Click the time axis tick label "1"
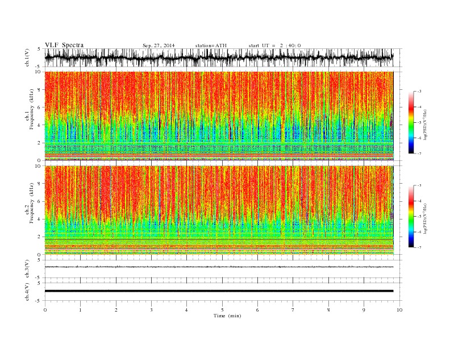The height and width of the screenshot is (348, 450). 80,310
